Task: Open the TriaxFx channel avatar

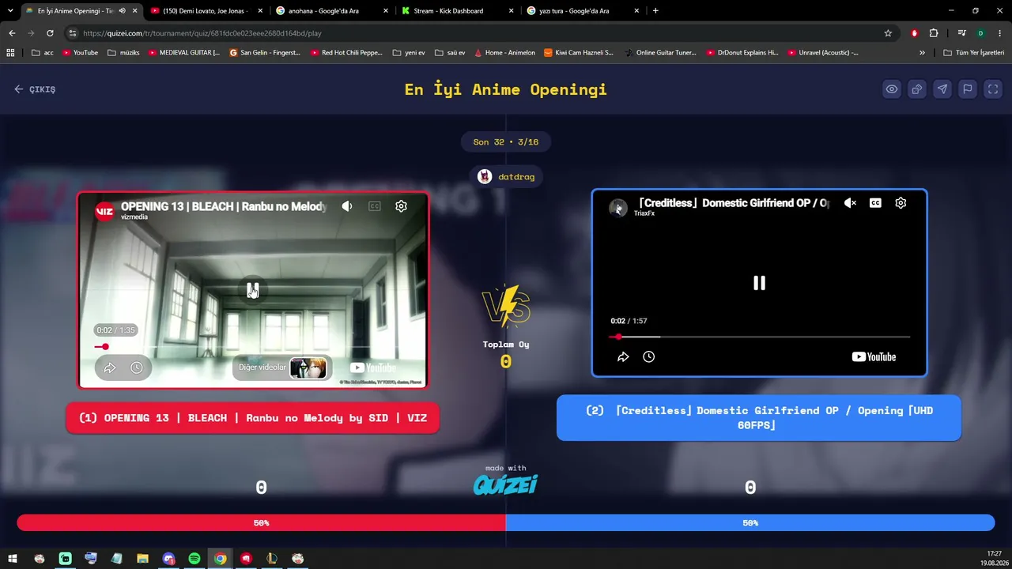Action: click(618, 207)
